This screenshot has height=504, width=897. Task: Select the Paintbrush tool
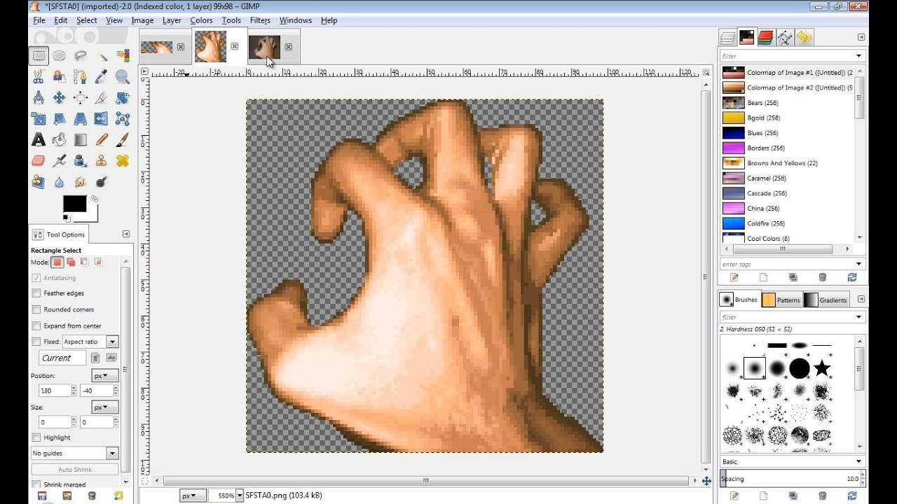[x=123, y=140]
